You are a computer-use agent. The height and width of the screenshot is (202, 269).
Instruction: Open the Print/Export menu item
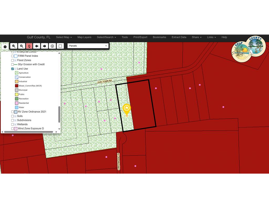[140, 37]
